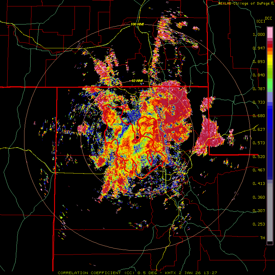This screenshot has height=275, width=275.
Task: Select the 0.627 legend value
Action: [259, 130]
